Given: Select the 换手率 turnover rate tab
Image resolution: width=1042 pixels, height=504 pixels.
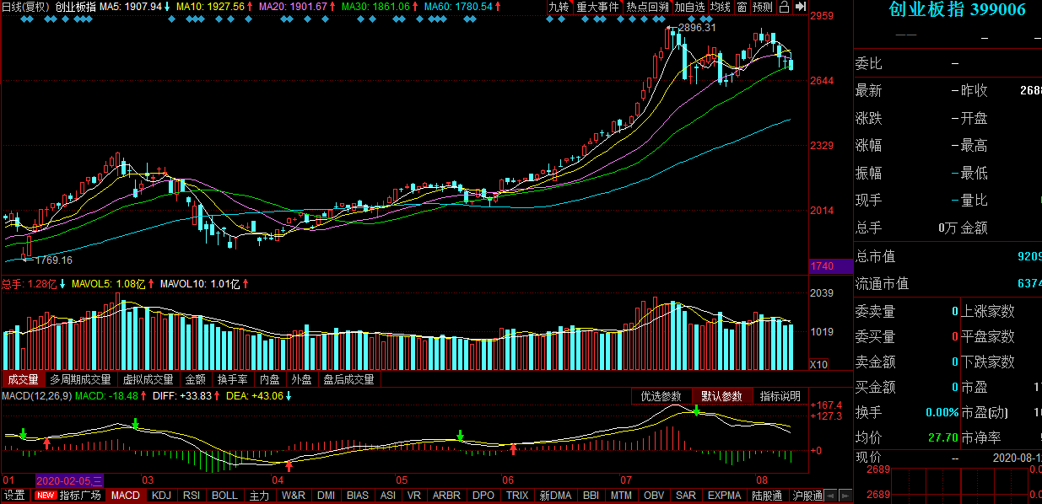Looking at the screenshot, I should [233, 379].
